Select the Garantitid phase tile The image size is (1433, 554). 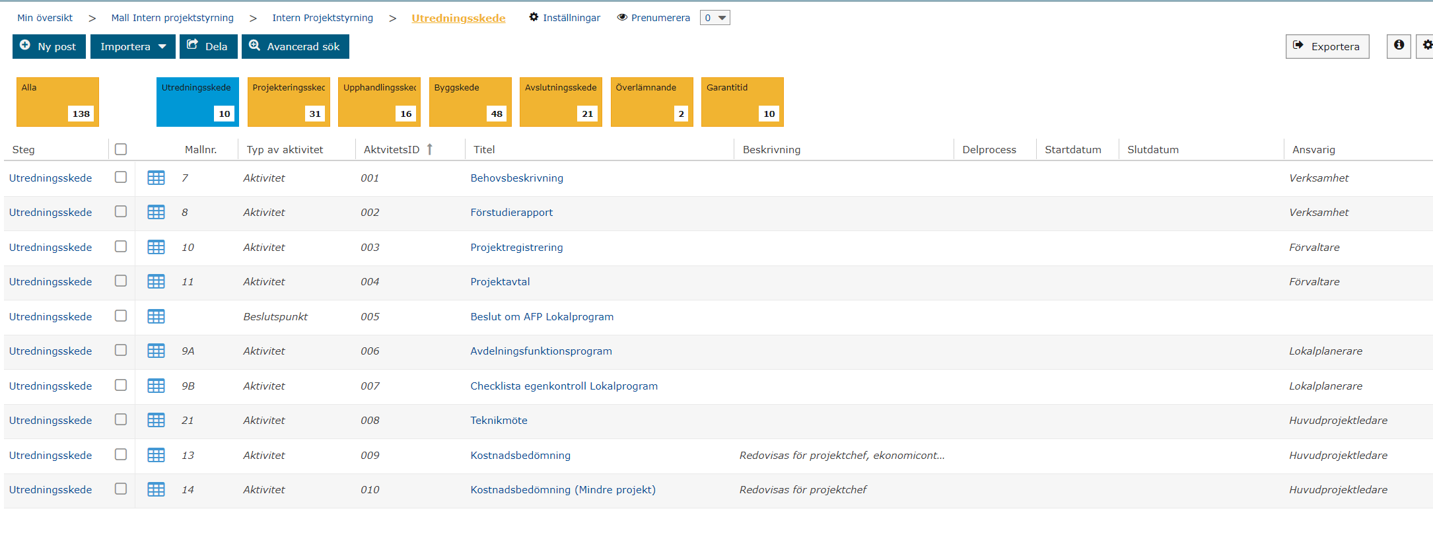742,102
